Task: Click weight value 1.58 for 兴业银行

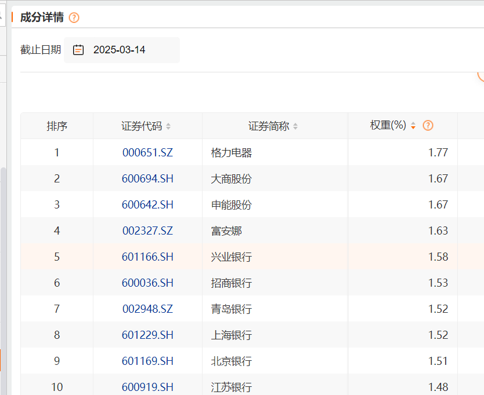Action: click(438, 257)
